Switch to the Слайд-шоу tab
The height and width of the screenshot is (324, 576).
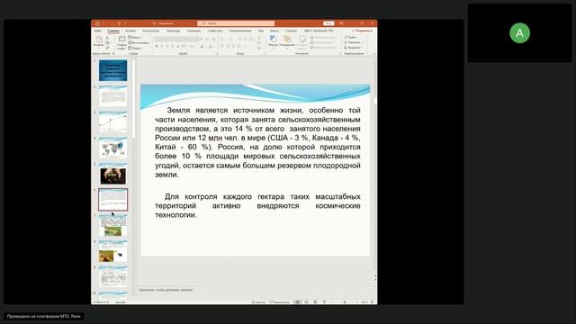pos(215,31)
